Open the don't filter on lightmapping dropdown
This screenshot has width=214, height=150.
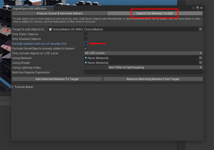[155, 67]
